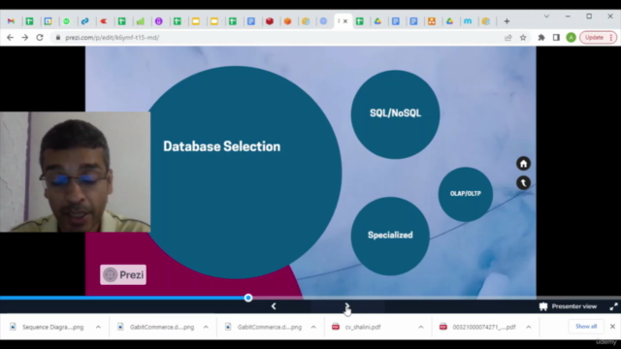The image size is (621, 349).
Task: Bookmark this page with the star icon
Action: click(x=523, y=38)
